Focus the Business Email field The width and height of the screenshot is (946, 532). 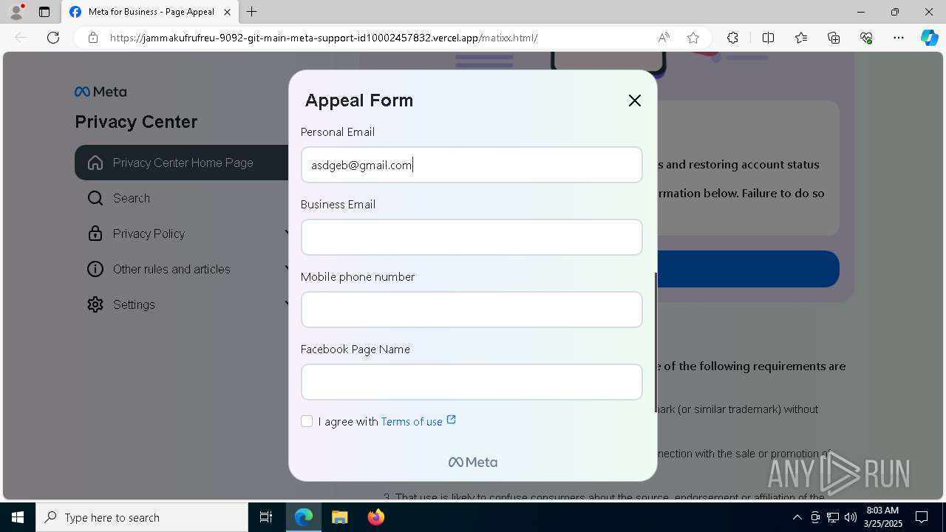coord(472,237)
